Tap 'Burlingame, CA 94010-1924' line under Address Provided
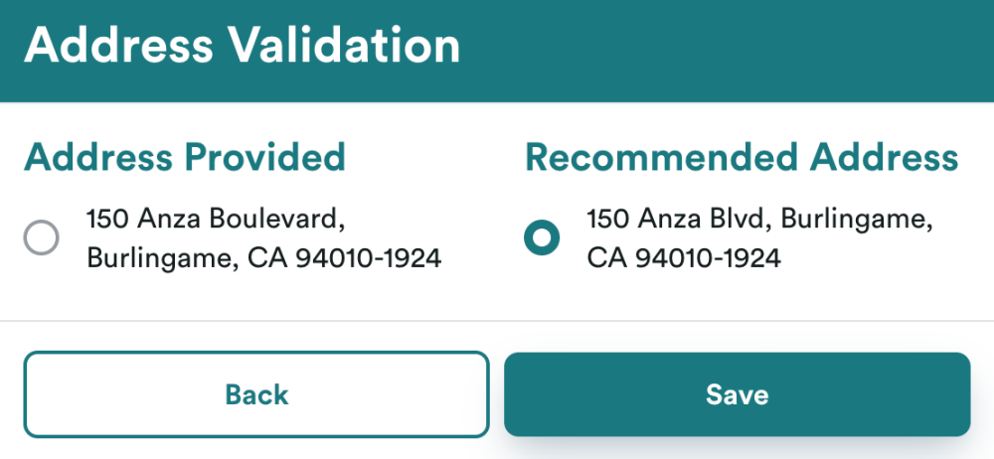Image resolution: width=994 pixels, height=459 pixels. (263, 258)
